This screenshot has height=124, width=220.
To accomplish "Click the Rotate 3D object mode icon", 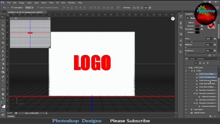I will pyautogui.click(x=134, y=8).
